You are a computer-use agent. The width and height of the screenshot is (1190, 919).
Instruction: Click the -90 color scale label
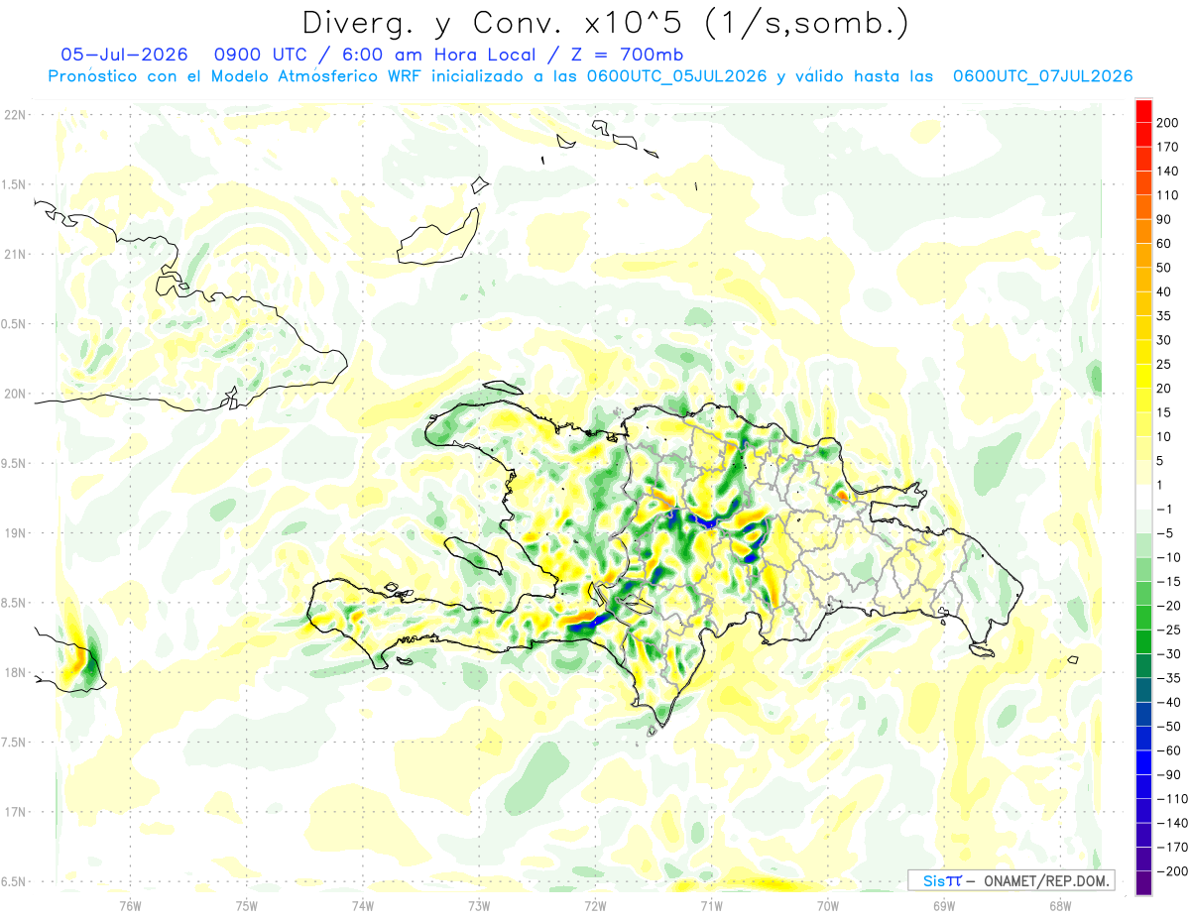(x=1171, y=775)
